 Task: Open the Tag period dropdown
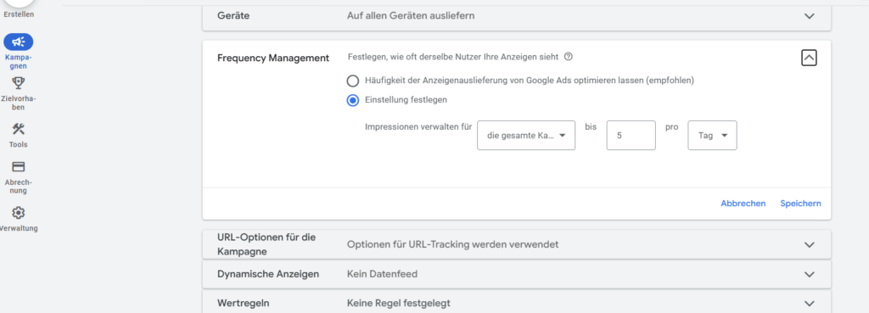pyautogui.click(x=712, y=135)
